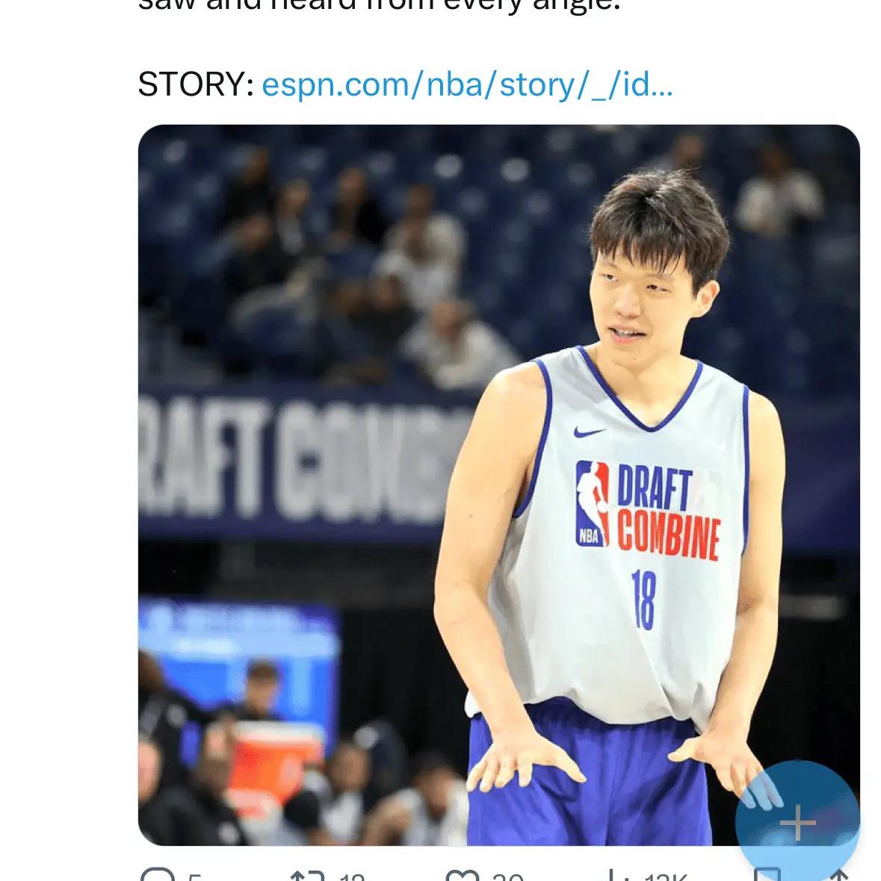This screenshot has width=881, height=881.
Task: Click the orange cooler in photo
Action: coord(275,754)
